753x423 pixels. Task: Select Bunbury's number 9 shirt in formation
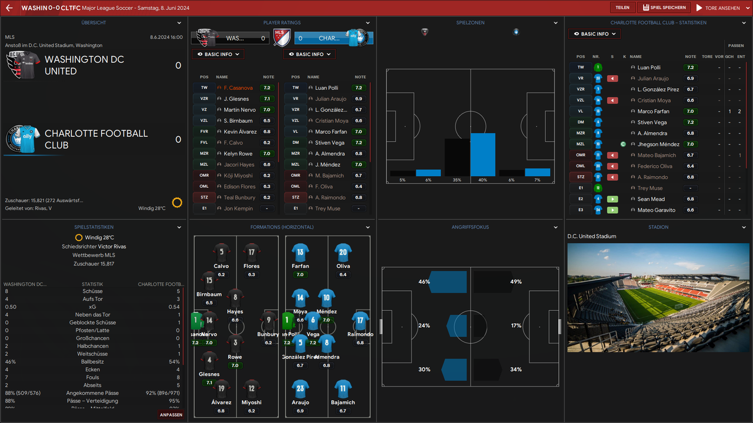point(268,321)
